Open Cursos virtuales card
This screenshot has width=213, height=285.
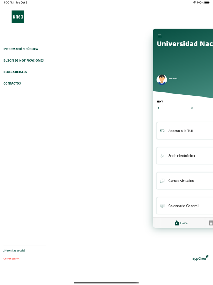click(x=185, y=181)
